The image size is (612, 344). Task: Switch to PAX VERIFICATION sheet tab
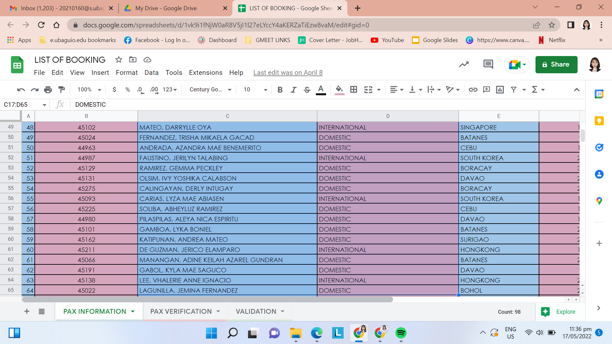181,311
